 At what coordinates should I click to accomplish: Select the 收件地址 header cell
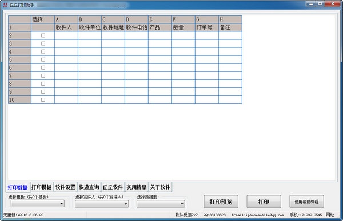pos(113,27)
